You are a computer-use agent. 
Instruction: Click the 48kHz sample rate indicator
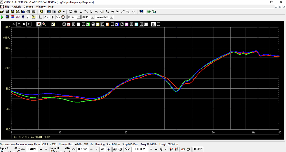tap(198, 149)
